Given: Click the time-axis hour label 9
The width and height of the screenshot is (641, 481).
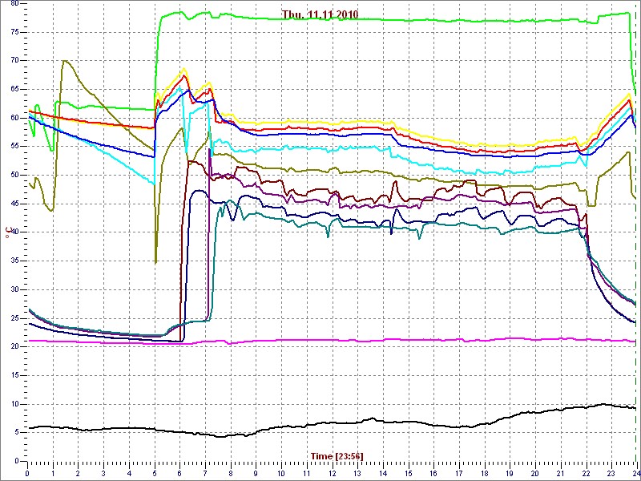Looking at the screenshot, I should point(256,474).
